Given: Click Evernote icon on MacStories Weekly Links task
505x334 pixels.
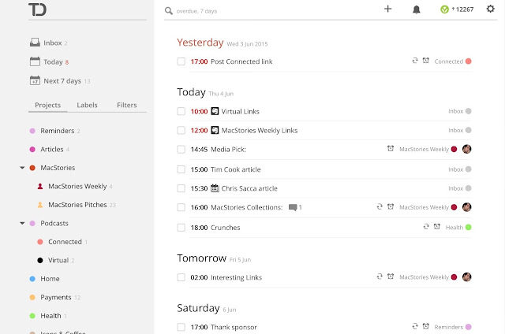Looking at the screenshot, I should (x=215, y=130).
